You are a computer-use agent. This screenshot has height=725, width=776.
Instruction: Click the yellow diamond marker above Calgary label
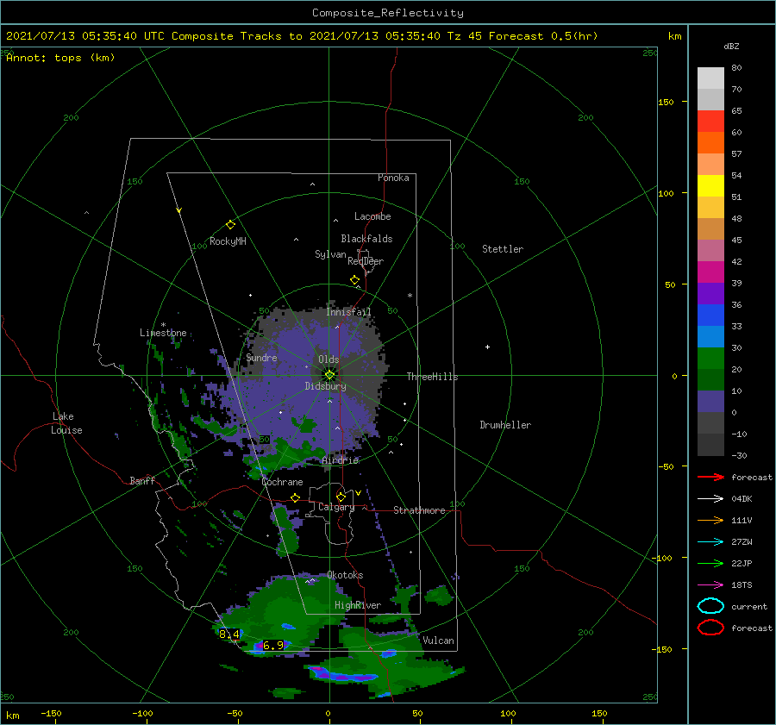[341, 497]
